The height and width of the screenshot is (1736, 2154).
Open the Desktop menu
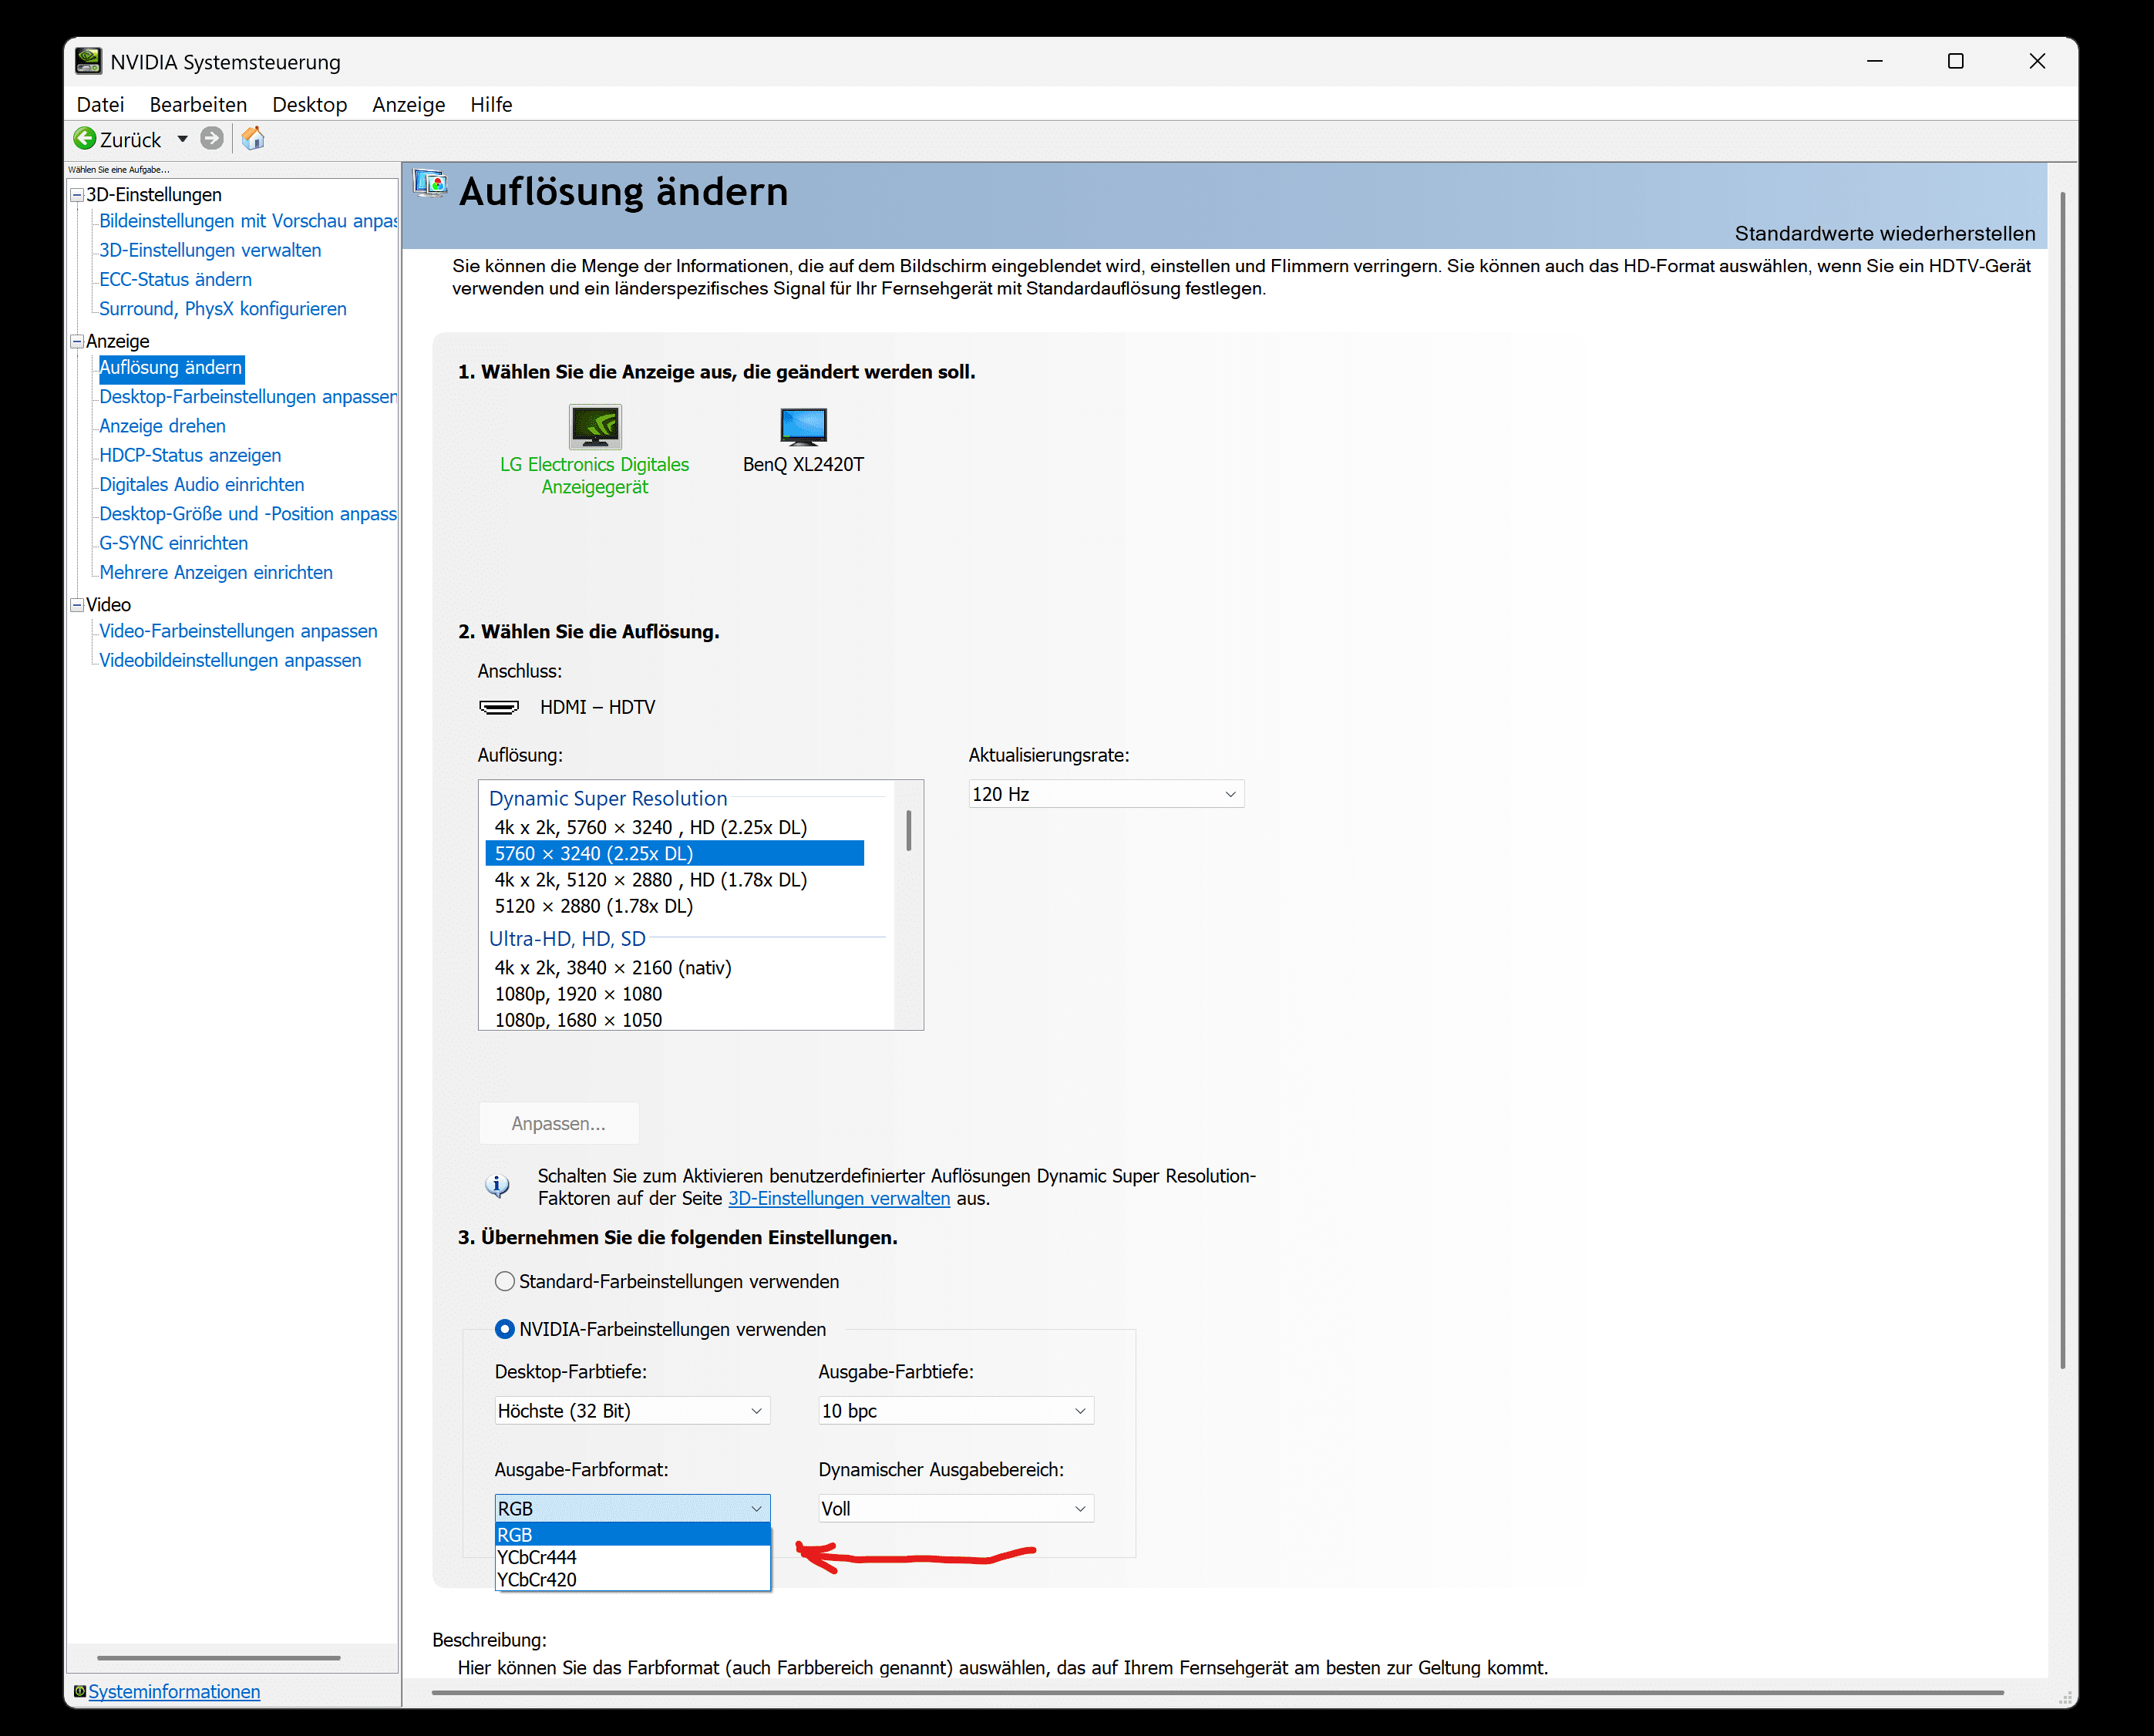[309, 105]
